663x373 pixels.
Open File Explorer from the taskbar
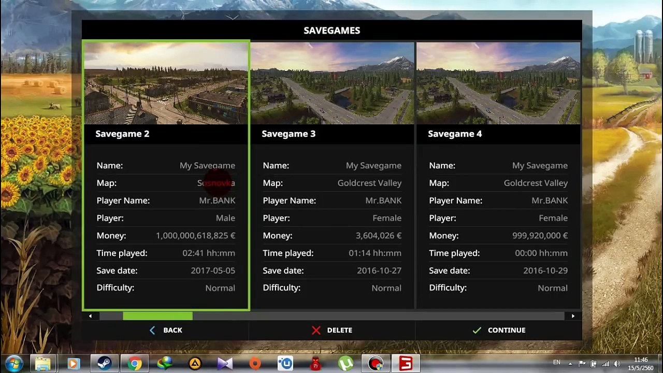click(42, 364)
